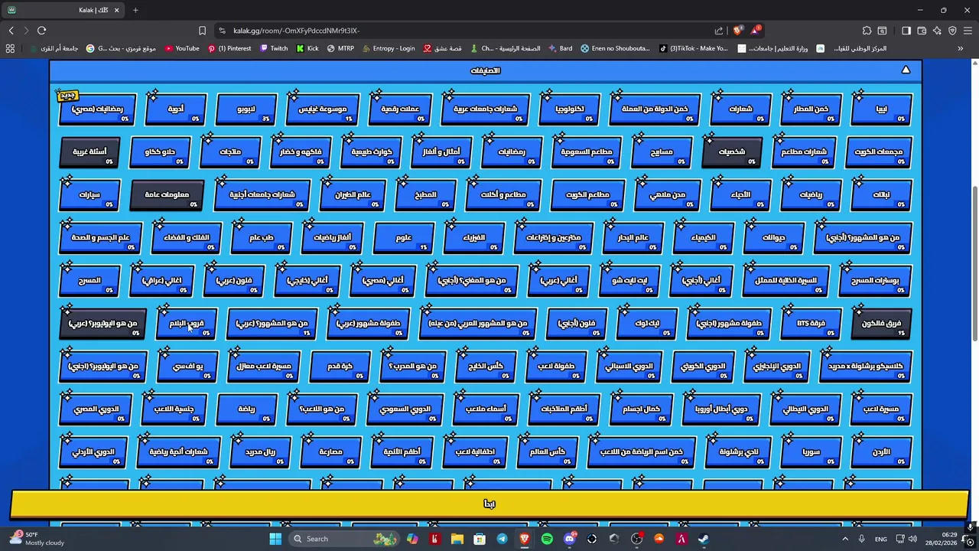Open Telegram from the taskbar
This screenshot has width=979, height=551.
[x=502, y=539]
